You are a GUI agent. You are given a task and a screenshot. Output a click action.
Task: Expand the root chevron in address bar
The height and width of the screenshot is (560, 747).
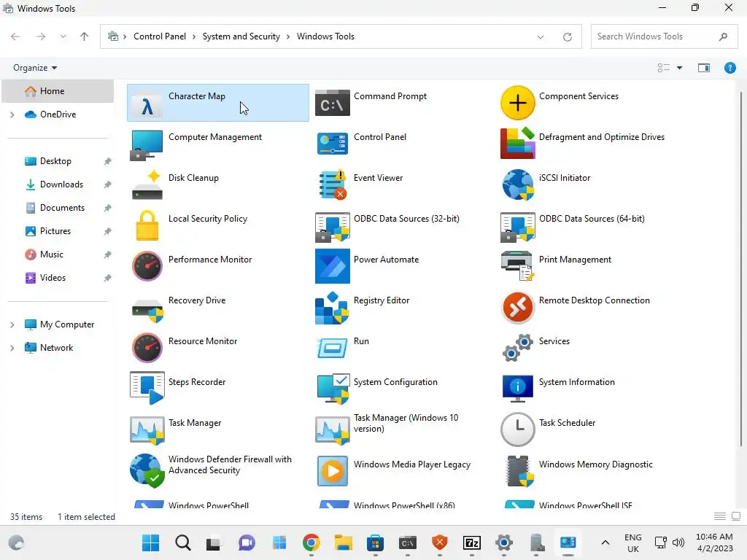click(125, 36)
